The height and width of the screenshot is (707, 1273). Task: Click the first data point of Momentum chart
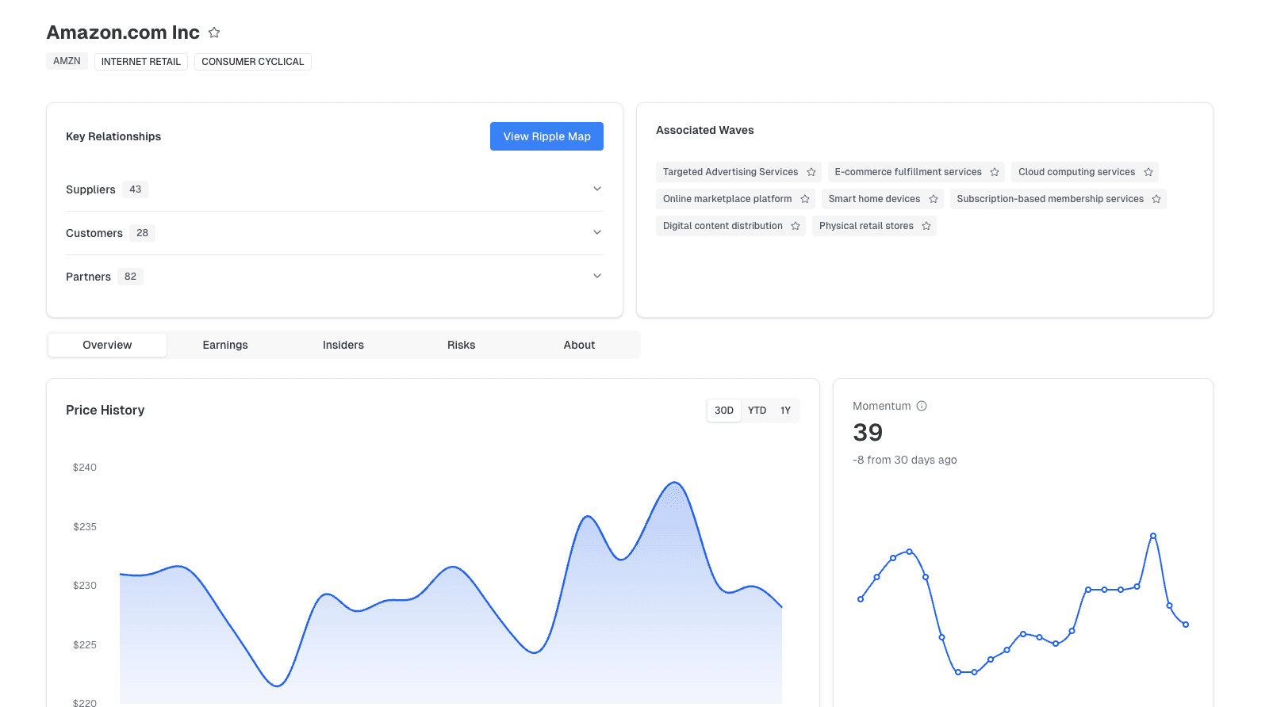pos(861,599)
